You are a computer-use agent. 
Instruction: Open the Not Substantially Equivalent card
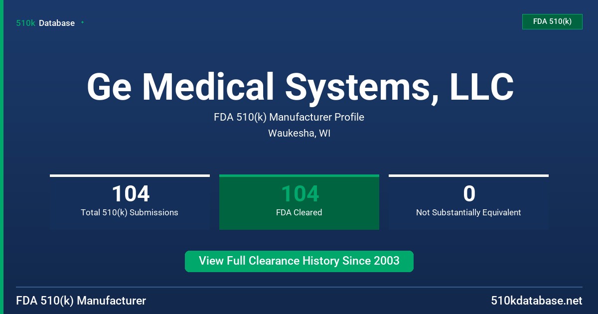tap(468, 202)
